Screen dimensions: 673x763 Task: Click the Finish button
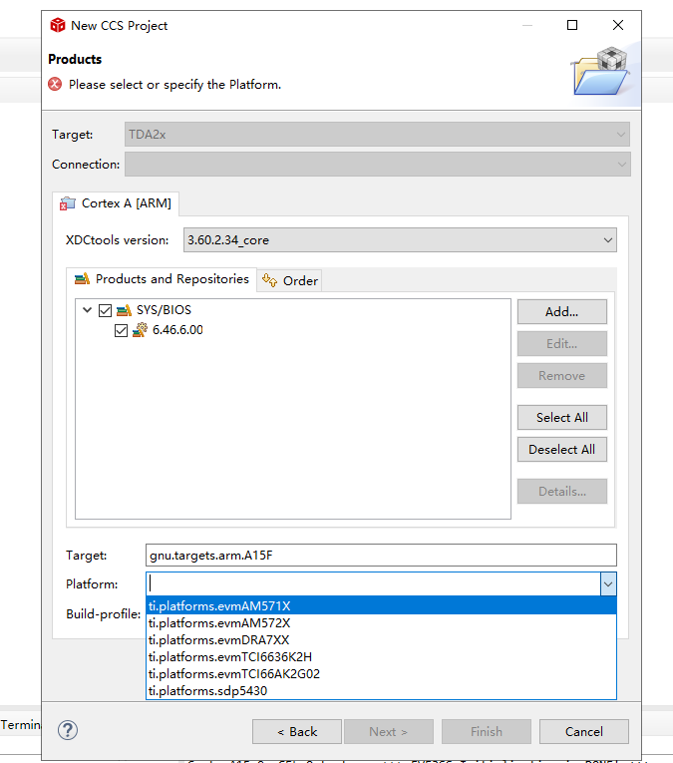pos(487,731)
